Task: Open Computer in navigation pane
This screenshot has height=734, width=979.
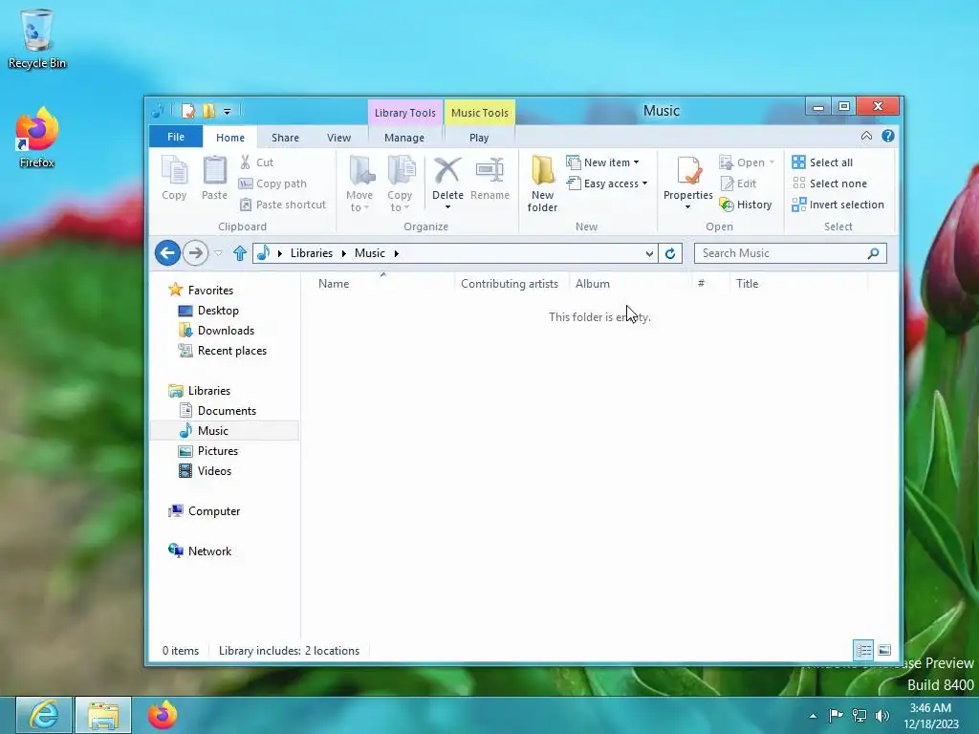Action: [x=205, y=511]
